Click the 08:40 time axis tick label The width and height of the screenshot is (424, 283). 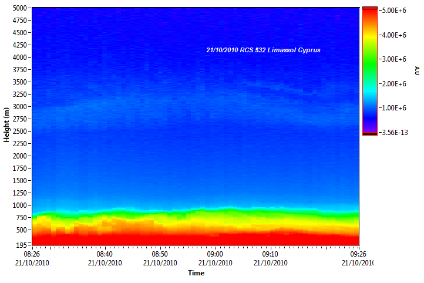pos(105,255)
